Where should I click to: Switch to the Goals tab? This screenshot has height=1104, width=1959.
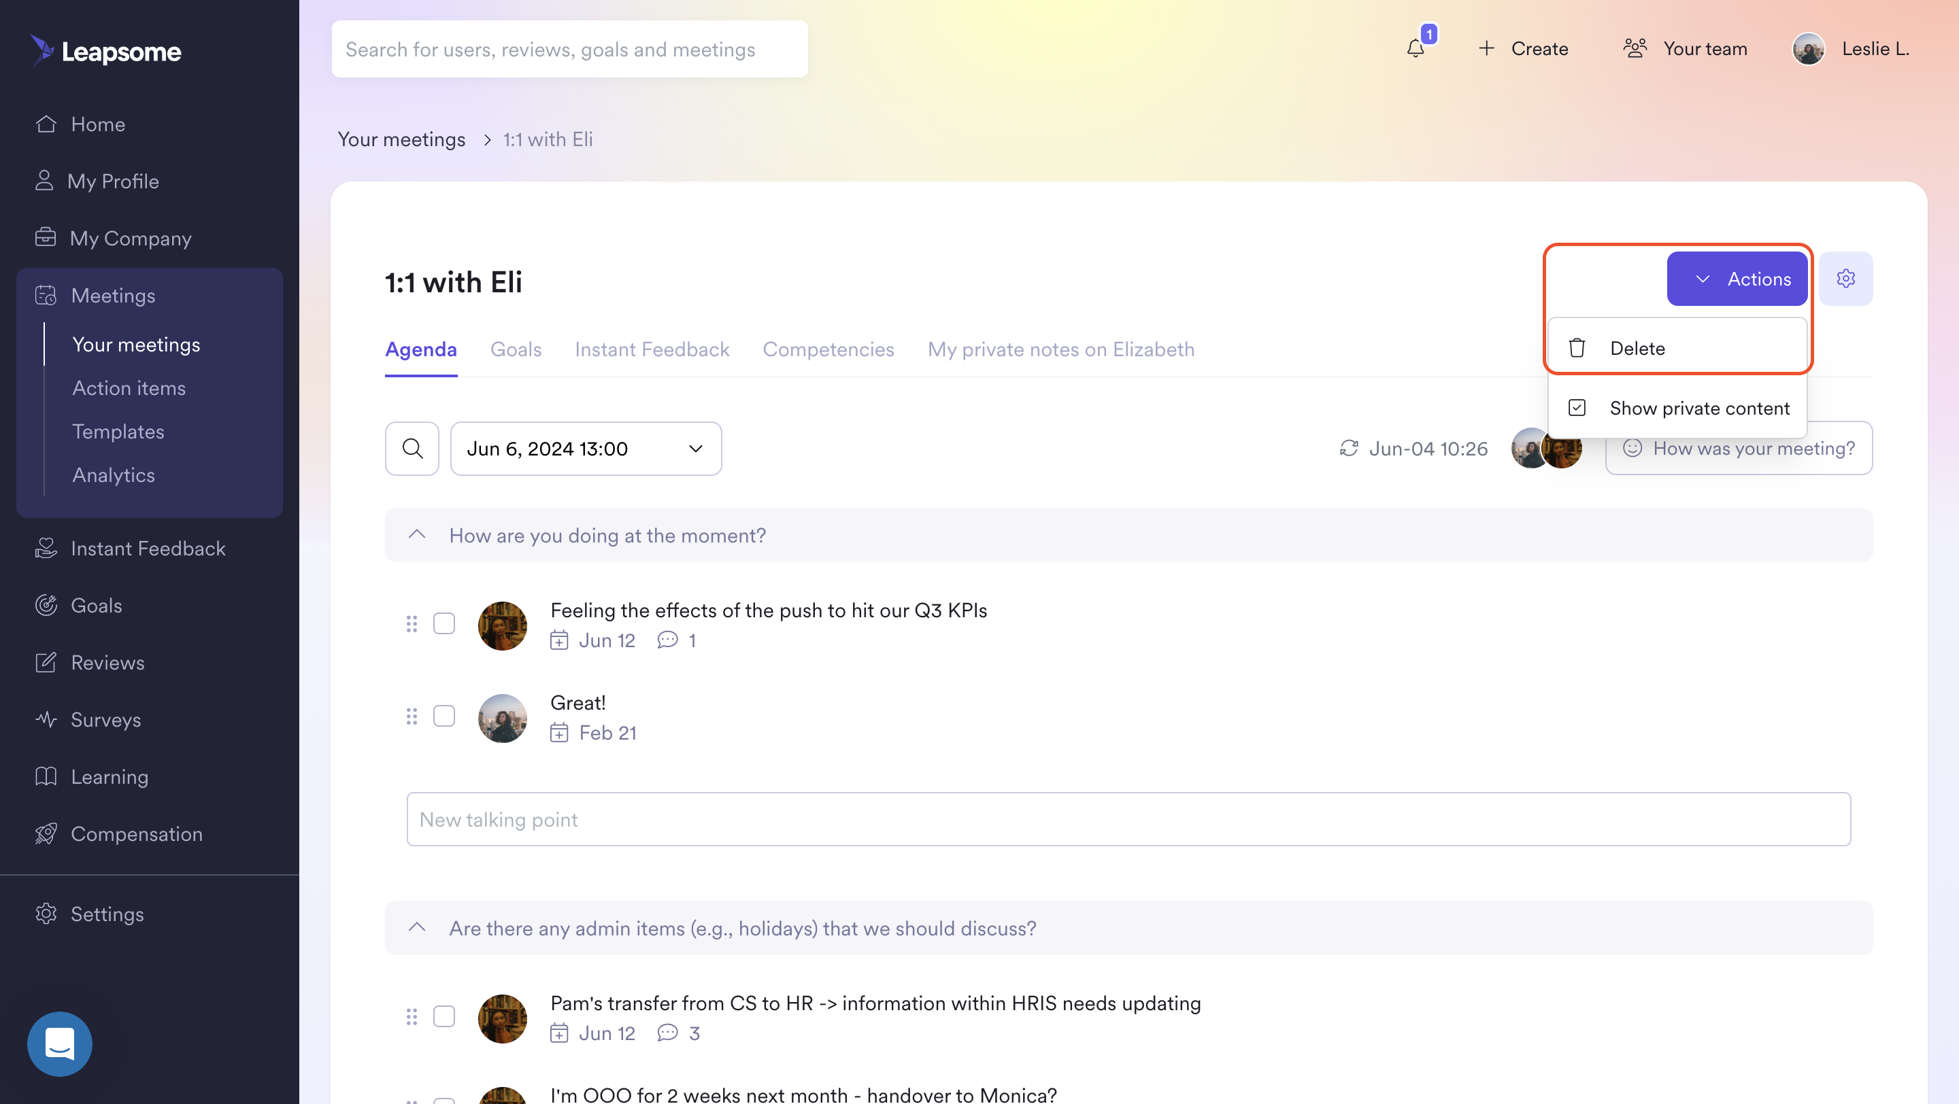(x=516, y=349)
